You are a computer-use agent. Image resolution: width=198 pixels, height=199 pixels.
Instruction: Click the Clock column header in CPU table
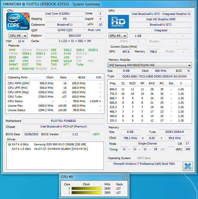click(x=45, y=77)
